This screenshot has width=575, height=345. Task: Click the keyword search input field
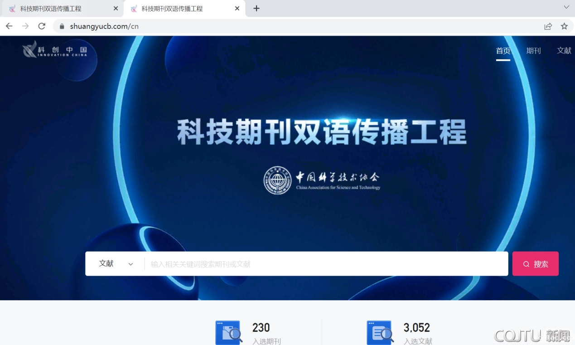(326, 264)
